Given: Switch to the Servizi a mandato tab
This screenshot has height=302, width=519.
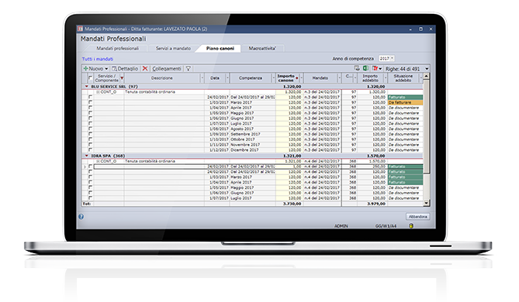Looking at the screenshot, I should [173, 48].
